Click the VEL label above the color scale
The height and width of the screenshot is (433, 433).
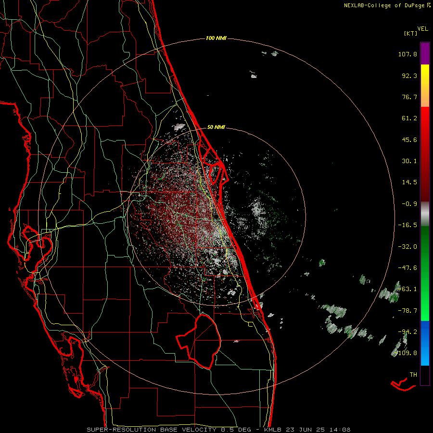tap(422, 29)
